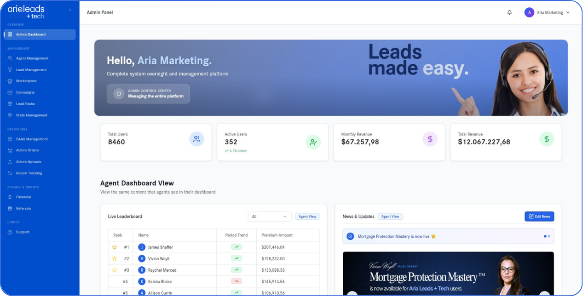The image size is (583, 297).
Task: Select Campaigns from the sidebar
Action: coord(40,92)
